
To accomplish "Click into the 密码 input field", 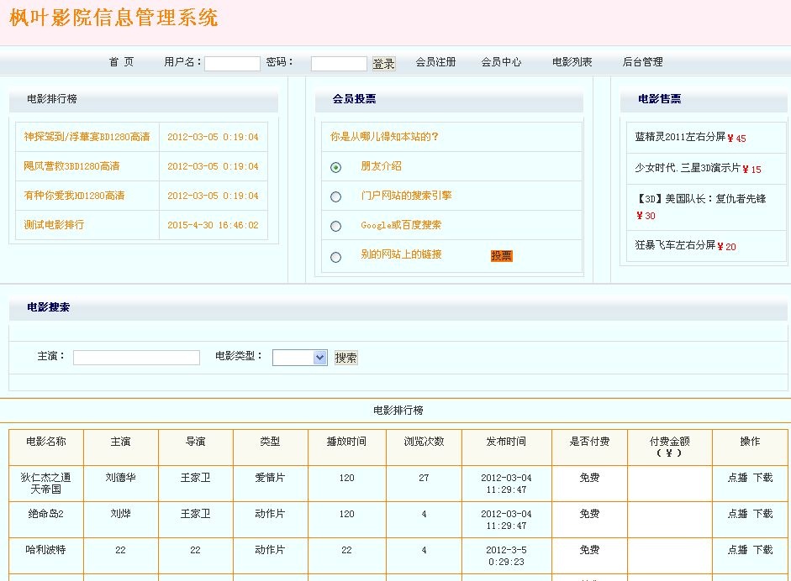I will pyautogui.click(x=339, y=64).
